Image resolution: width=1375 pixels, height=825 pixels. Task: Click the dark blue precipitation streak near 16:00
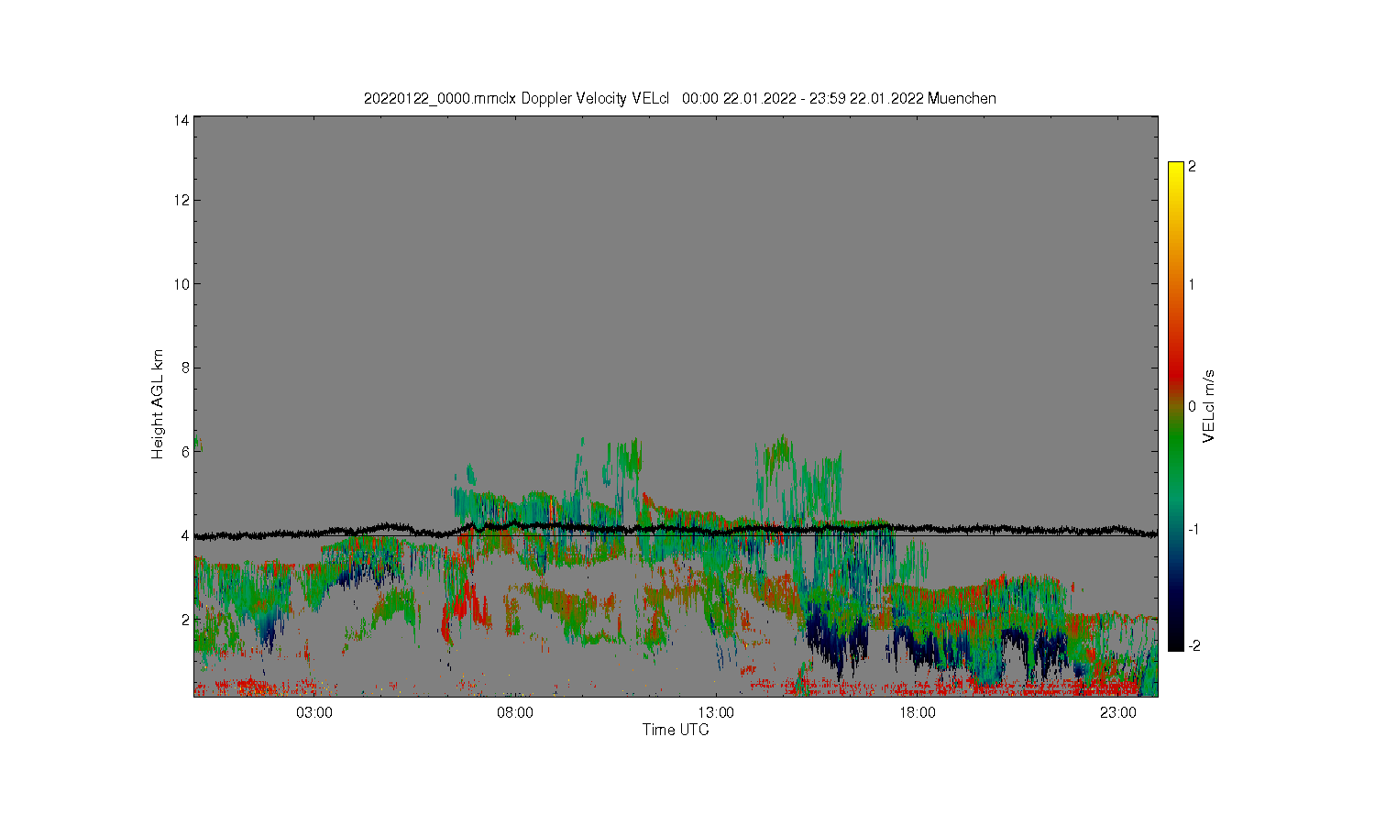[836, 639]
